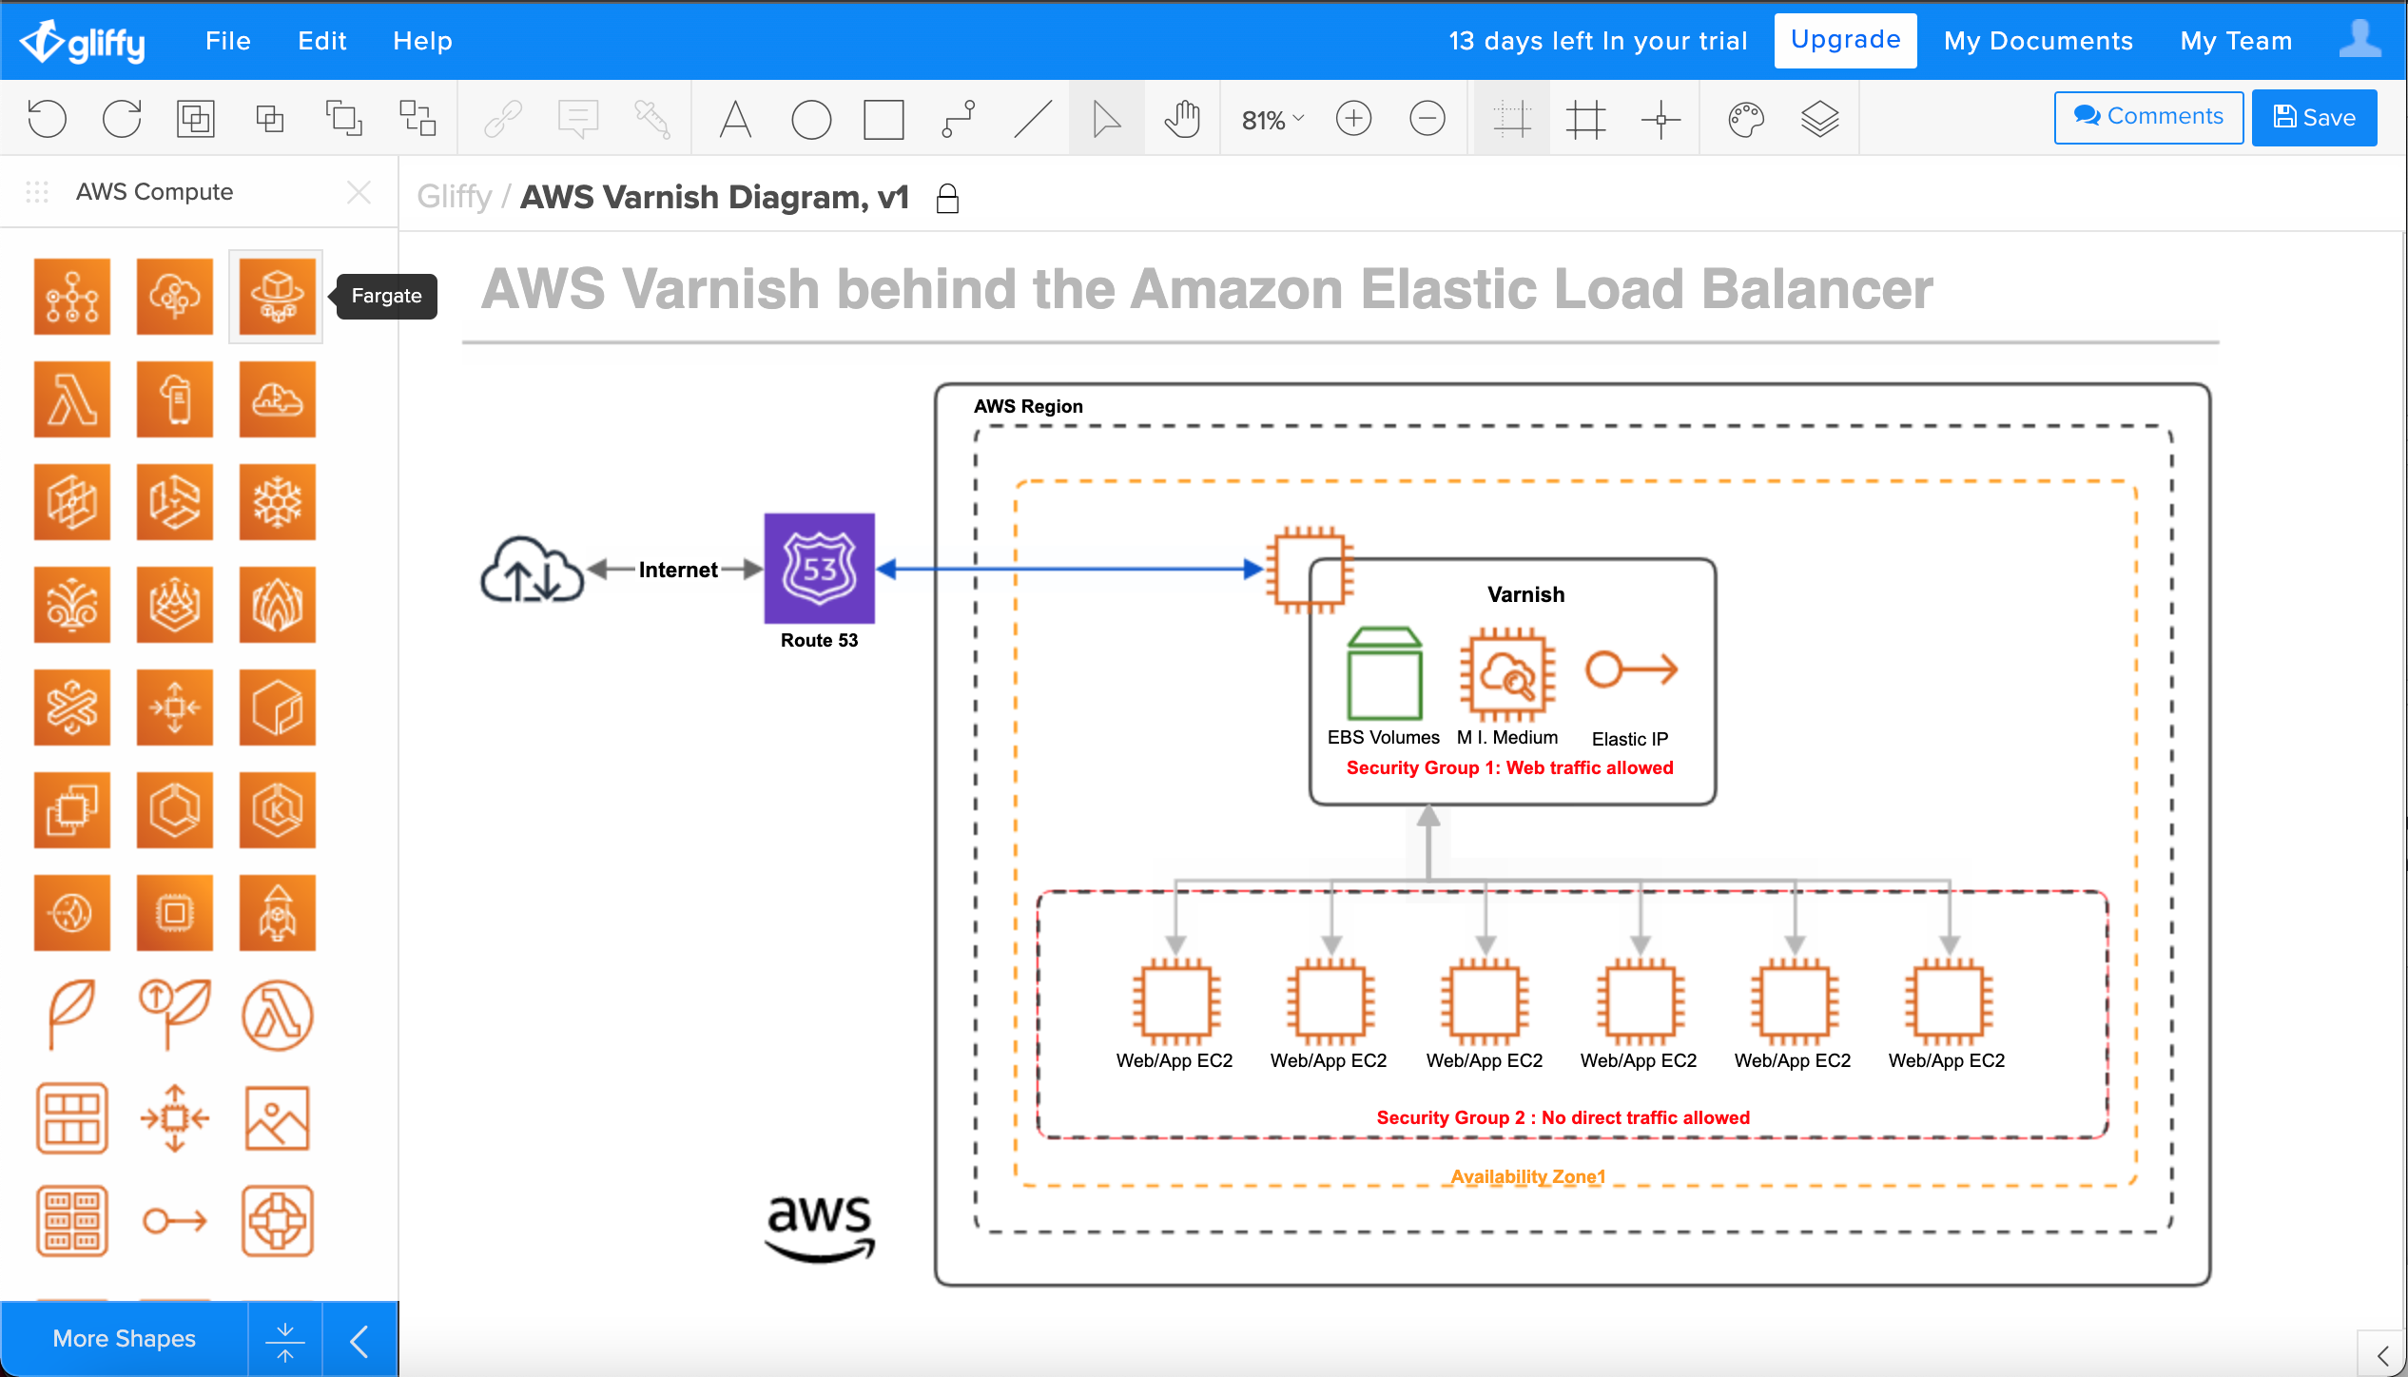Toggle grid visibility
2408x1377 pixels.
pyautogui.click(x=1585, y=119)
